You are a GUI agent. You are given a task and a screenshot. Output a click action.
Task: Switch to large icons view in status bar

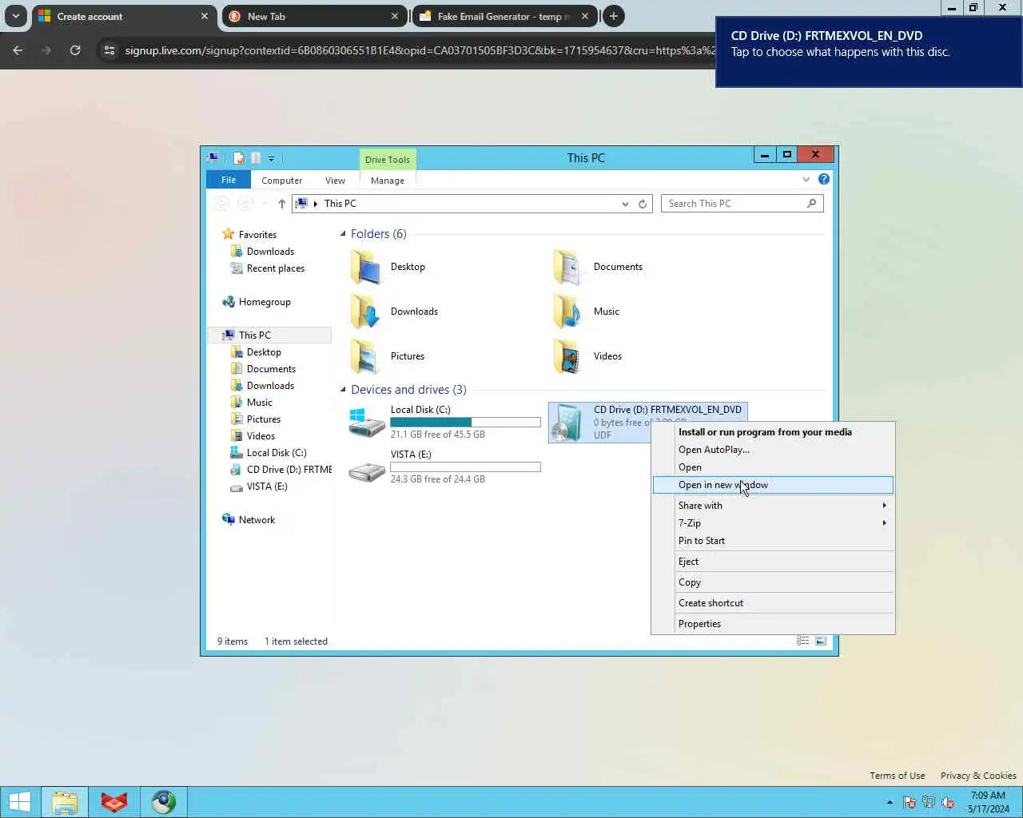point(821,641)
